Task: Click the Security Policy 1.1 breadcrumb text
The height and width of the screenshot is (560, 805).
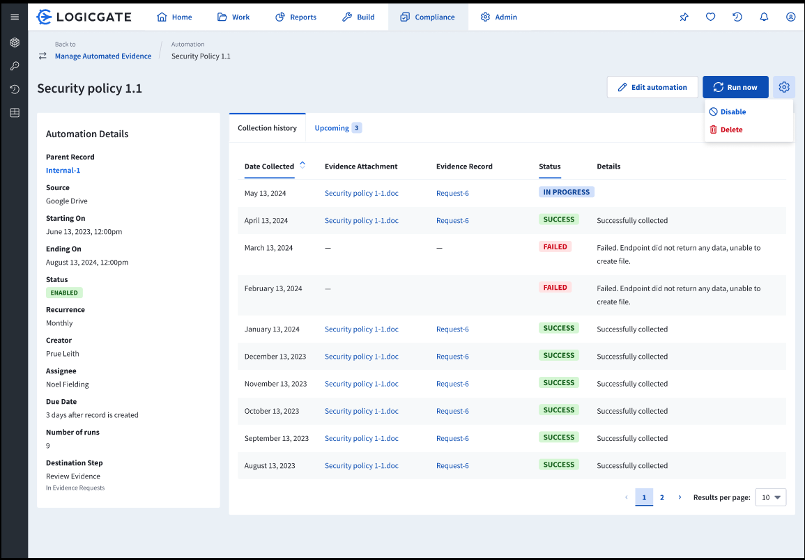Action: tap(201, 56)
